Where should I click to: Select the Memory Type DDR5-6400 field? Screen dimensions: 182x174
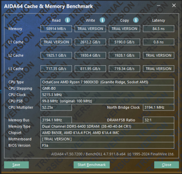click(107, 126)
